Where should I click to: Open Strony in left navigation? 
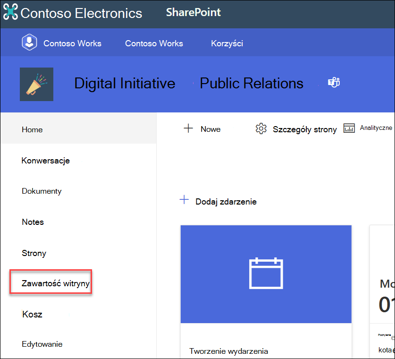tap(34, 253)
